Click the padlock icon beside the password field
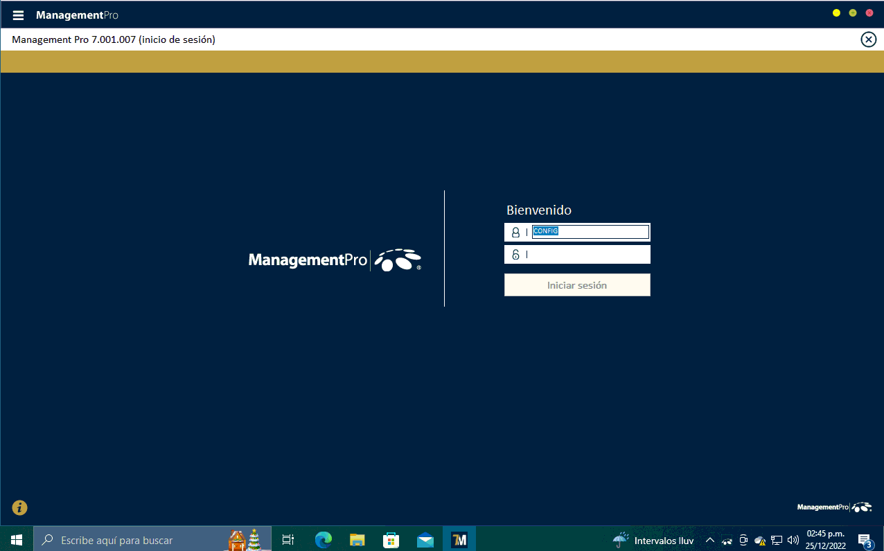 pos(515,254)
